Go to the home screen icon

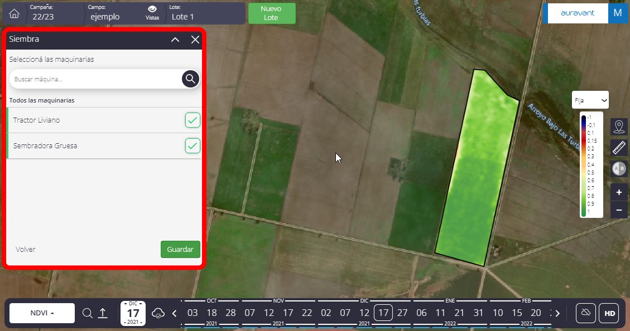[x=15, y=14]
